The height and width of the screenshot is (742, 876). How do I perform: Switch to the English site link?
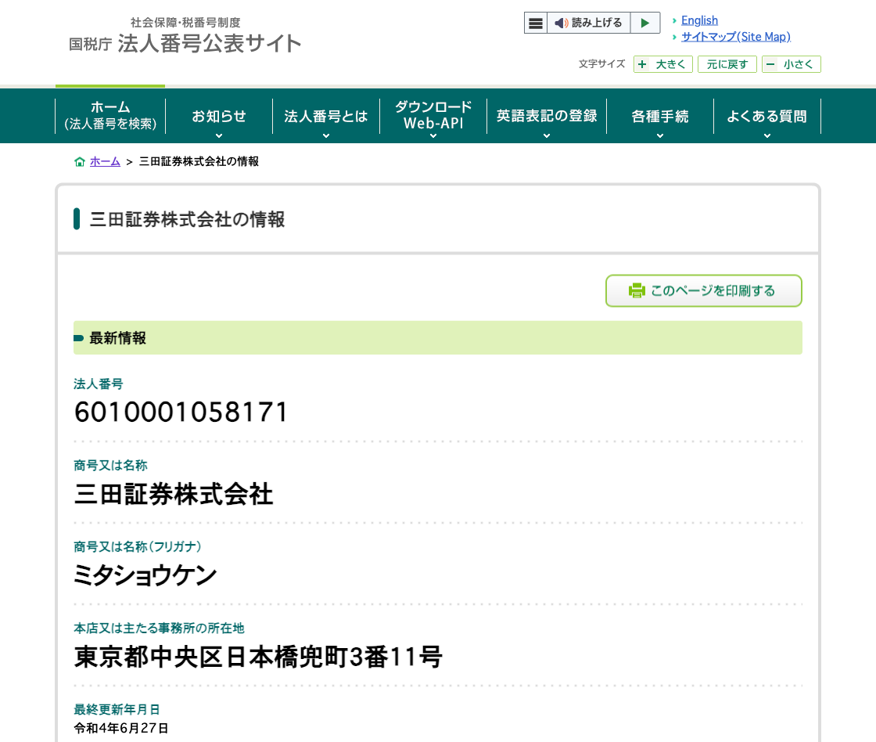click(x=699, y=20)
